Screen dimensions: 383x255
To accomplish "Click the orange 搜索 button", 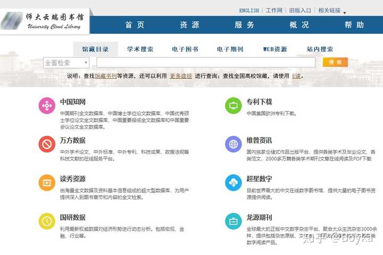I will coord(335,62).
